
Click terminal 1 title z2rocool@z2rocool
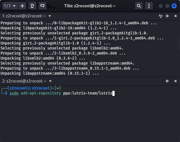pos(24,16)
